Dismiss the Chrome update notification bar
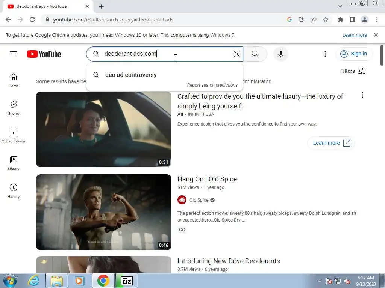The image size is (385, 288). (x=376, y=35)
